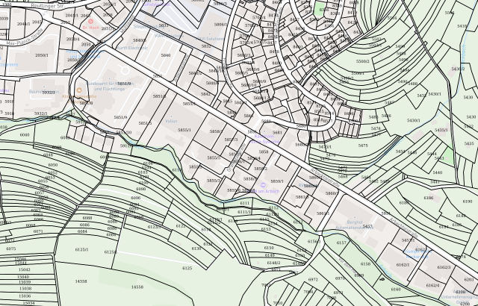478x306 pixels.
Task: Select parcel number 6203
Action: (x=469, y=280)
